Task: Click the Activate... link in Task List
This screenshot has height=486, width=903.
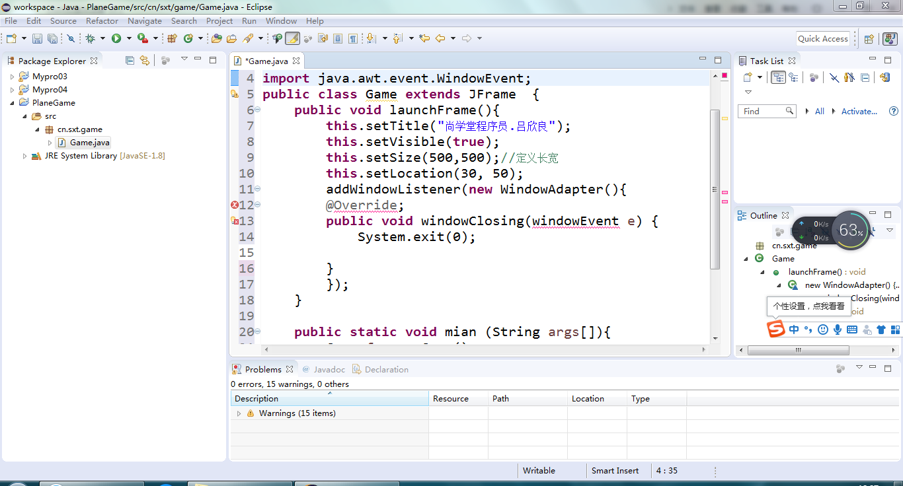Action: point(859,112)
